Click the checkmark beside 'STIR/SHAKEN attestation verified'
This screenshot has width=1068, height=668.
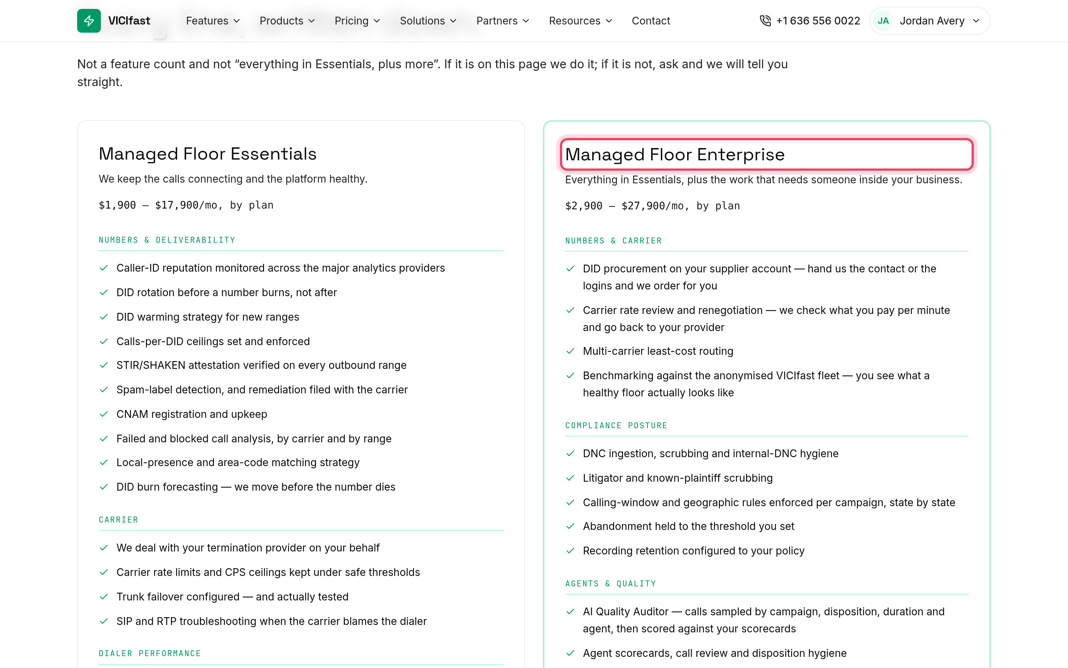104,366
